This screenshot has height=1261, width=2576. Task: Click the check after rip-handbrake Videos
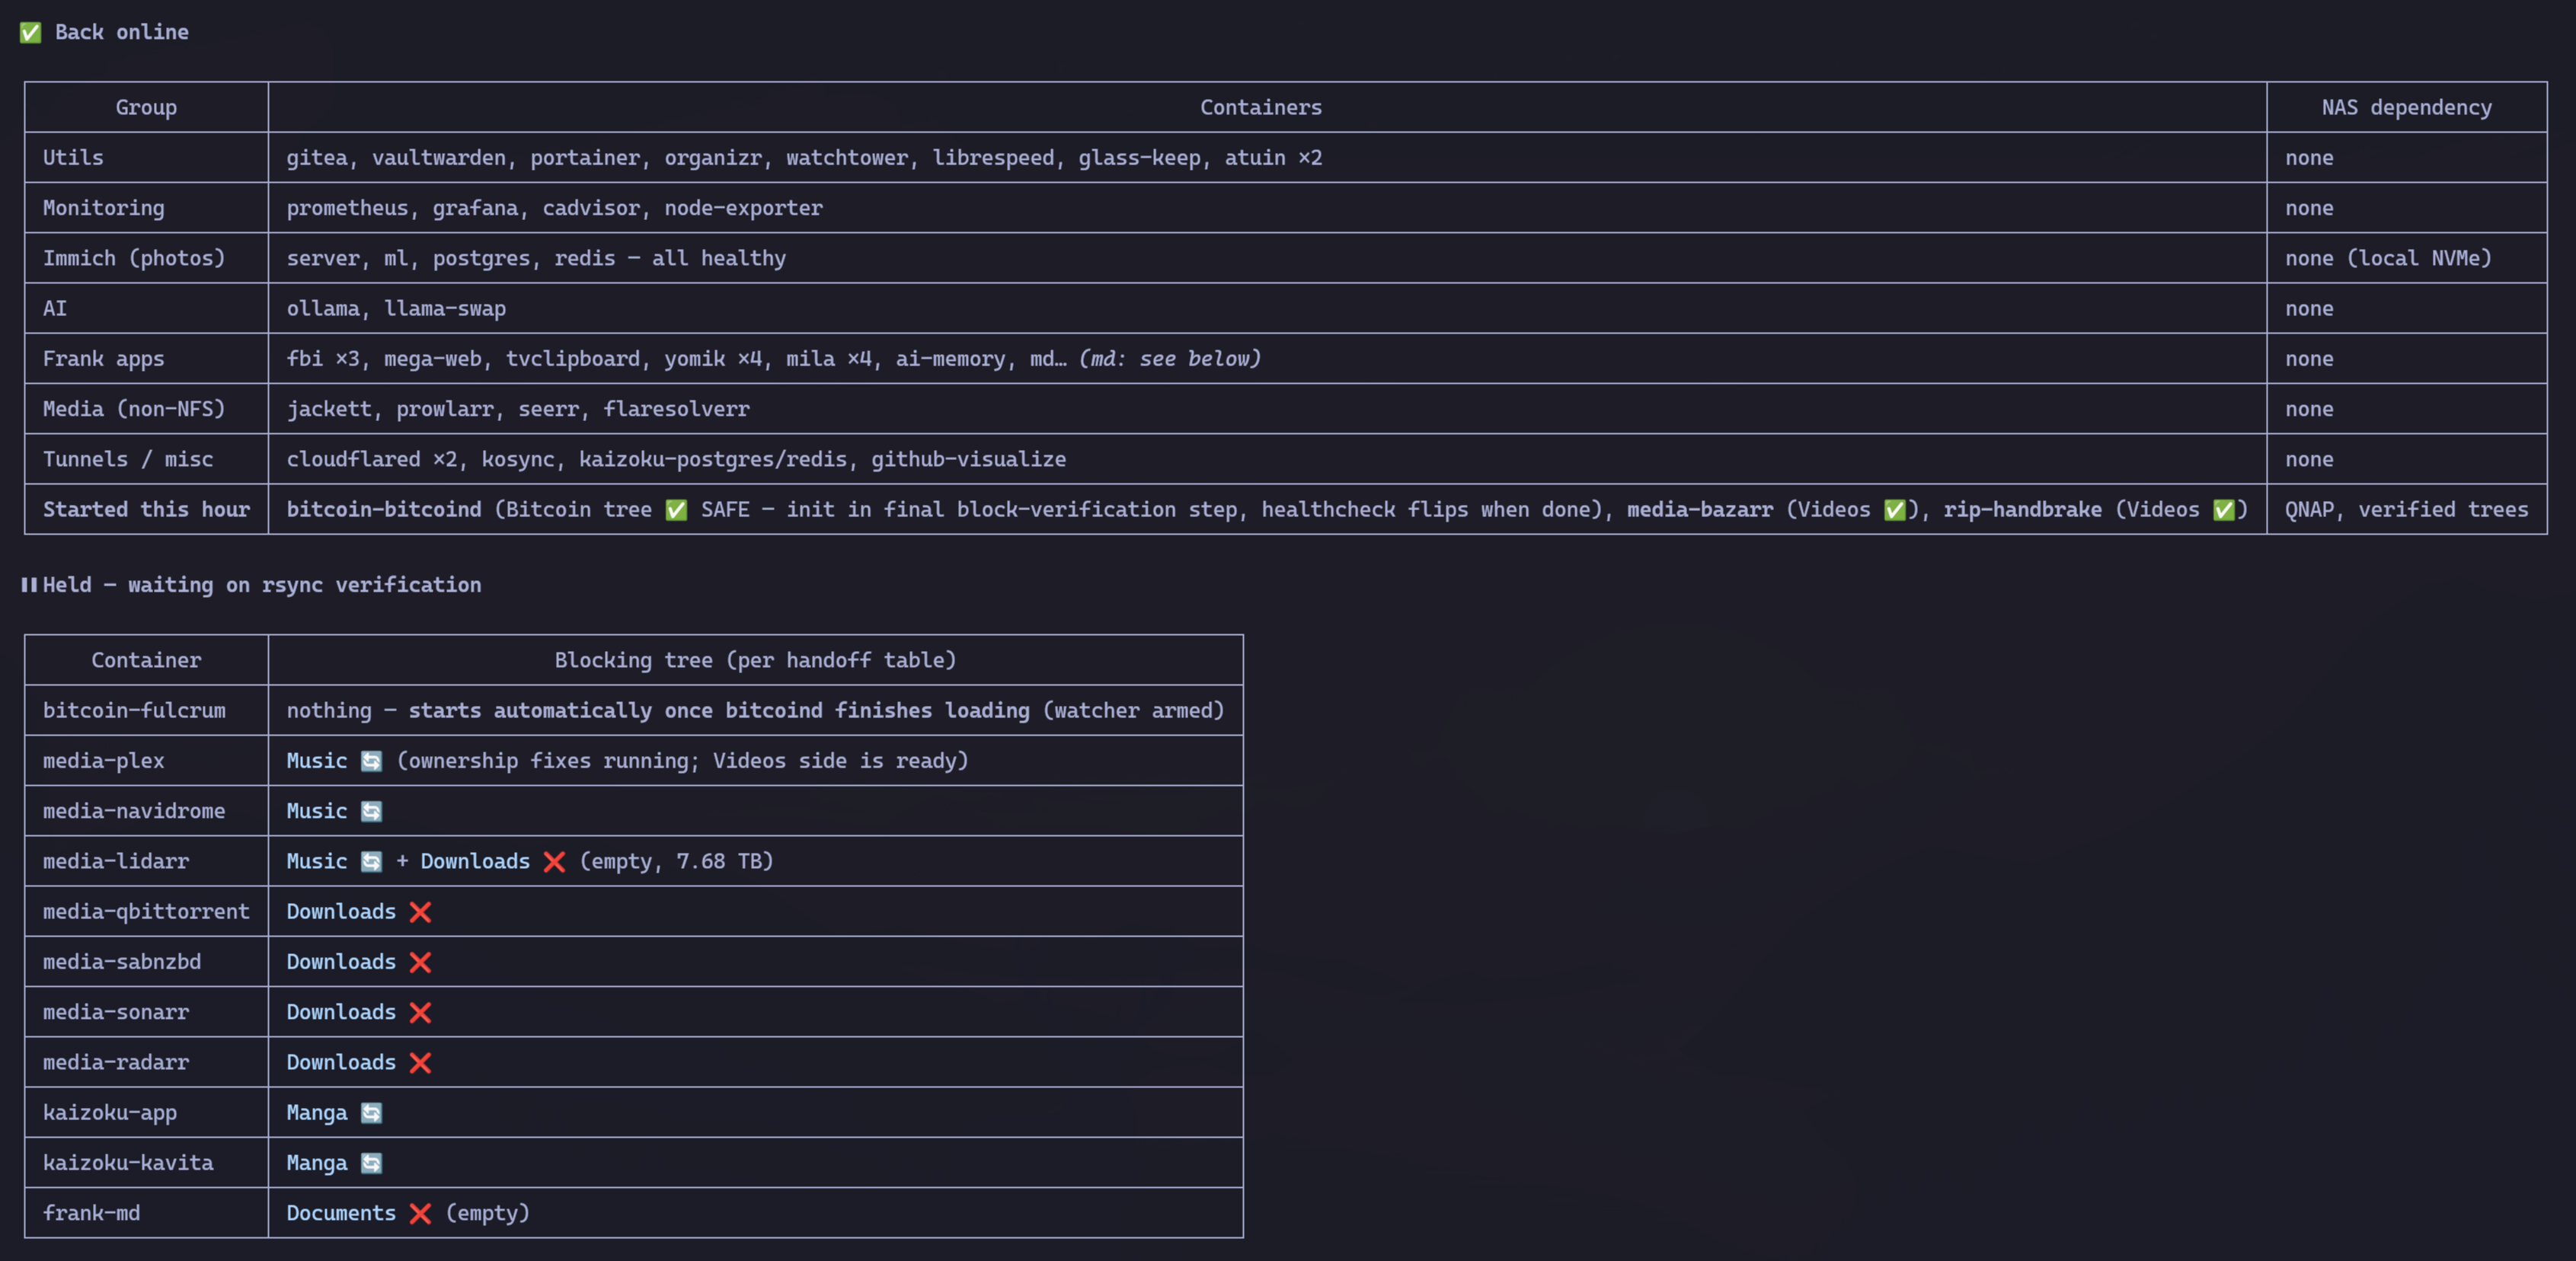pos(2224,510)
